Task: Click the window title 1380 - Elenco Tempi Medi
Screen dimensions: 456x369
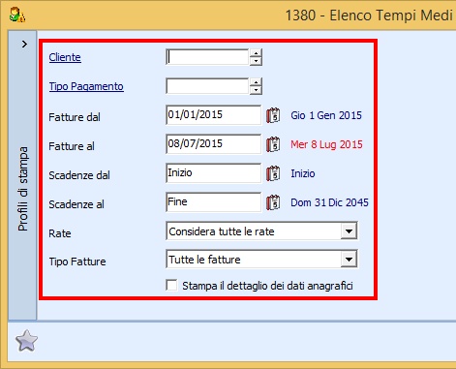Action: [369, 15]
